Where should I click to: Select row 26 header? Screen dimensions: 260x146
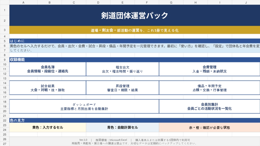point(5,139)
